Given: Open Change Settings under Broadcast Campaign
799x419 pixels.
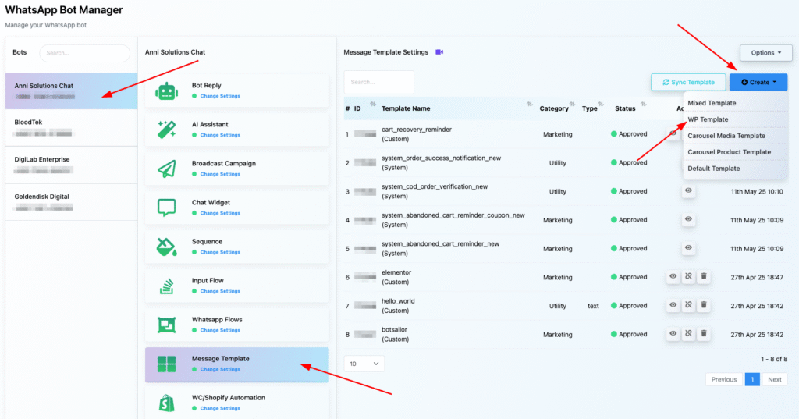Looking at the screenshot, I should point(220,174).
